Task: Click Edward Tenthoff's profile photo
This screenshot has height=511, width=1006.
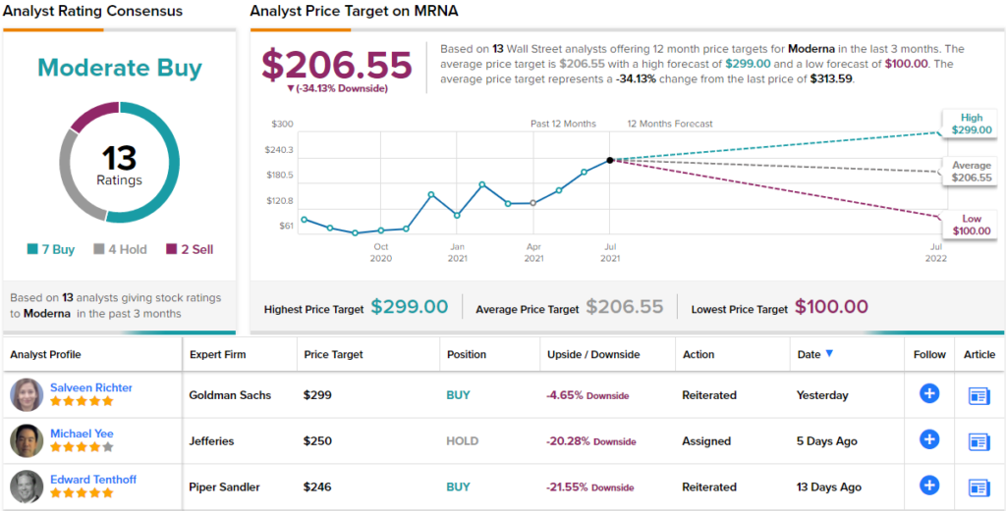Action: 27,486
